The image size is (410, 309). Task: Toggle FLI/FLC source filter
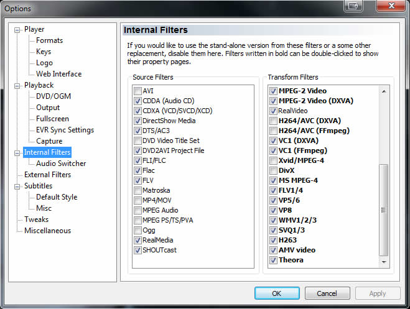[x=137, y=160]
